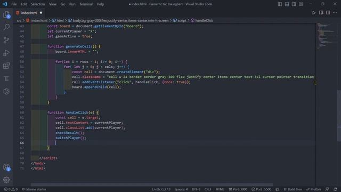Screen dimensions: 341x192
Task: Open the Search view
Action: (6, 27)
